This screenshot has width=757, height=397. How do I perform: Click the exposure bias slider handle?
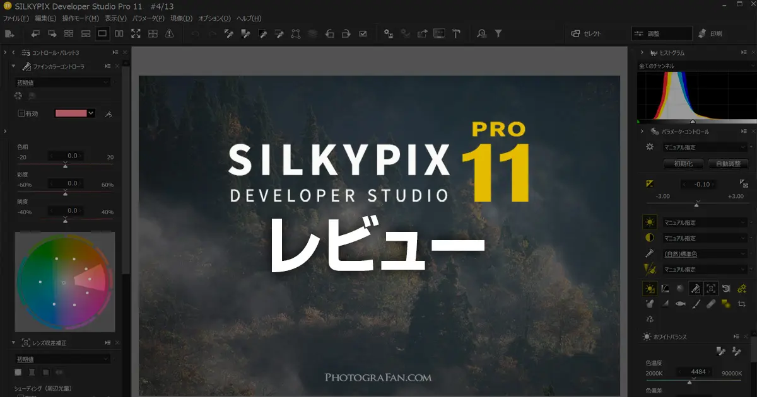tap(696, 204)
